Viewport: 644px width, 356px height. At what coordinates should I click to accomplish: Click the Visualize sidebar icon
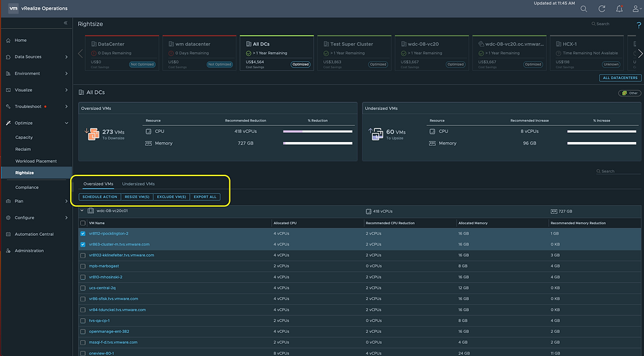pos(8,90)
